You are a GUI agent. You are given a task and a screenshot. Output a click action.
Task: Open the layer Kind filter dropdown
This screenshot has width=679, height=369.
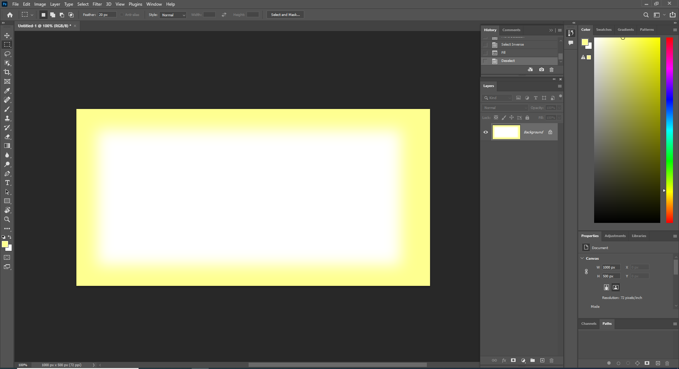tap(497, 98)
